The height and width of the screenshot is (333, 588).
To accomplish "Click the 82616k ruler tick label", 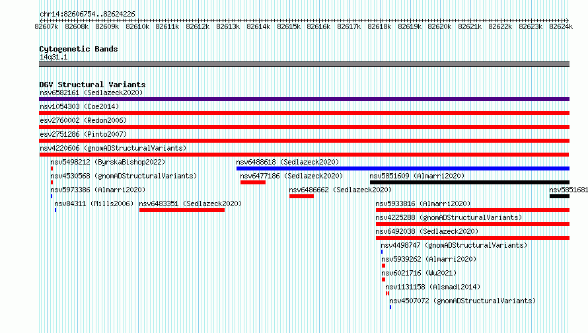I will 318,26.
